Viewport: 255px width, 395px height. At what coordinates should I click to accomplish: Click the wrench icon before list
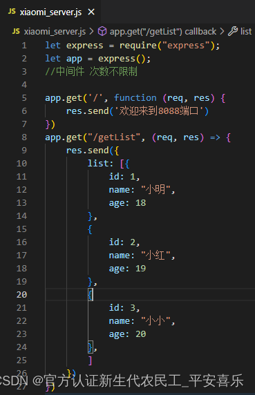(233, 31)
